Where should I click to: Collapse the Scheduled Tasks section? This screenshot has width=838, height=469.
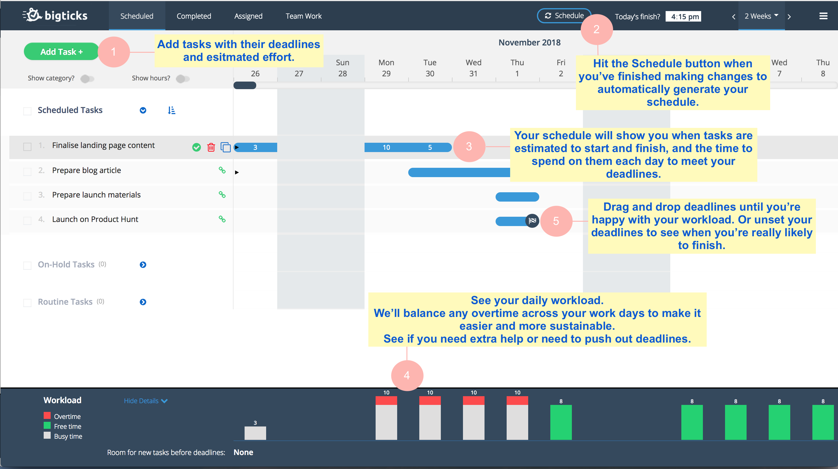[143, 111]
